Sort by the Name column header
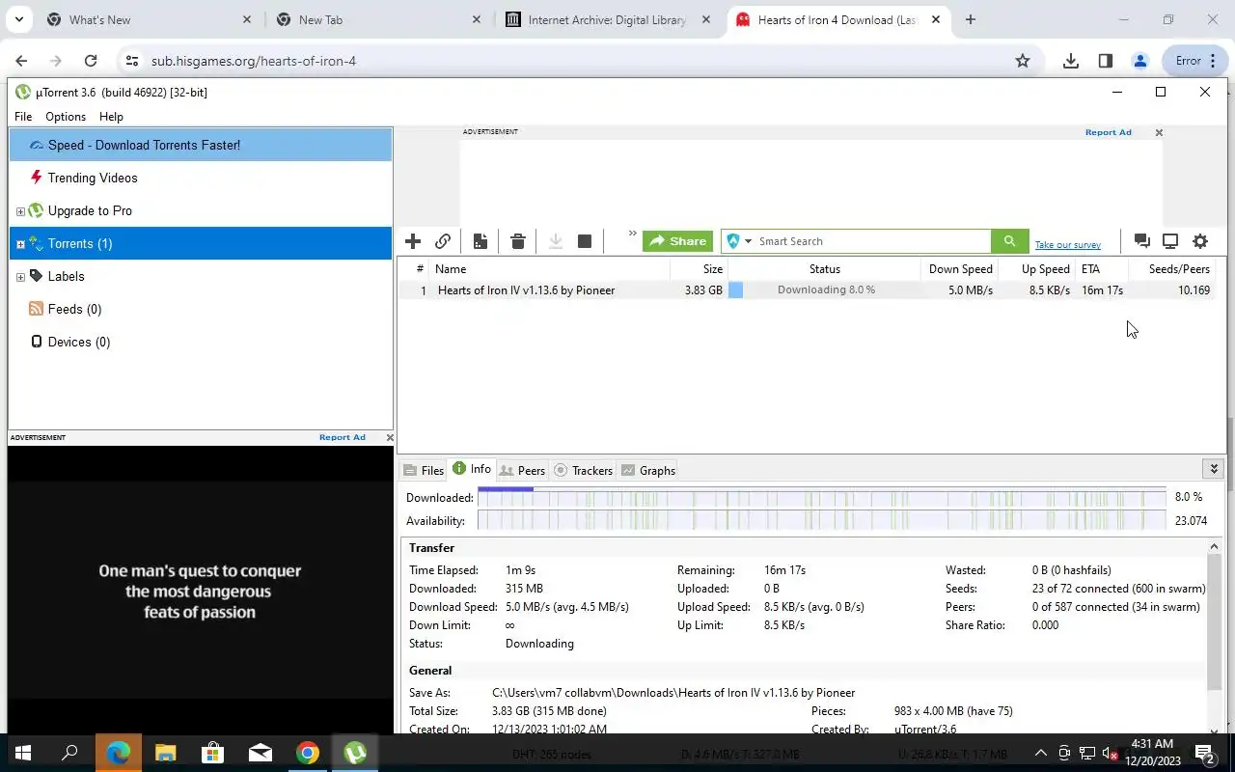Viewport: 1235px width, 772px height. point(550,269)
